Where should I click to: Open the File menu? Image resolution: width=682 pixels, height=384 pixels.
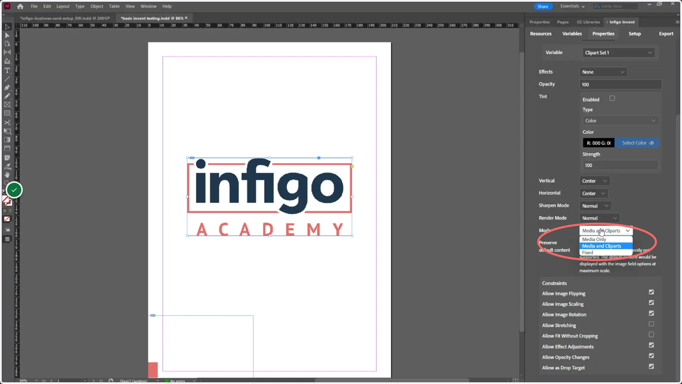click(x=34, y=6)
